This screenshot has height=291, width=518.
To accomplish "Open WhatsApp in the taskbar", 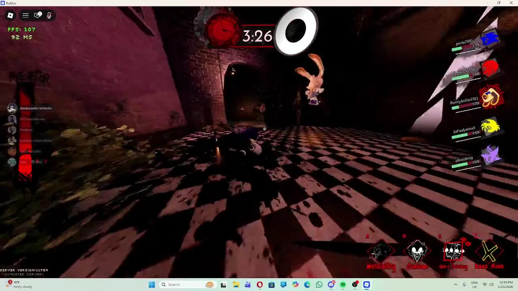I will click(319, 285).
